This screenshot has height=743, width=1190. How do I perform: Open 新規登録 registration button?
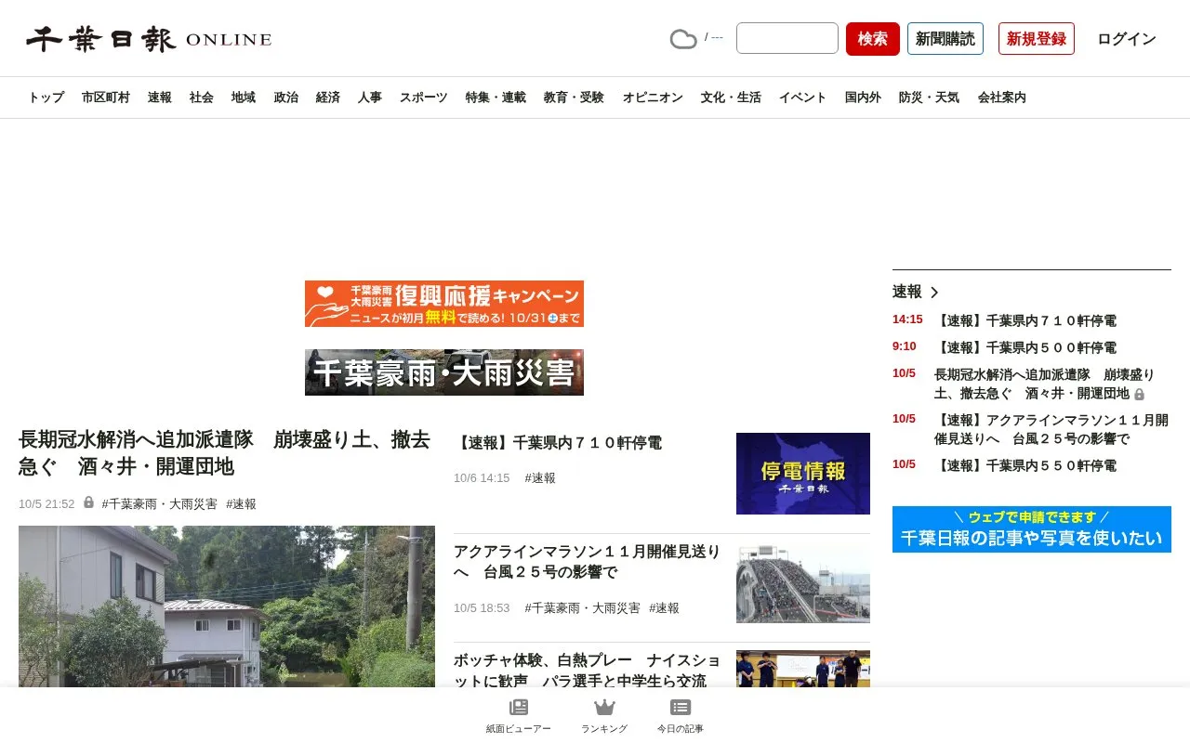click(1037, 38)
